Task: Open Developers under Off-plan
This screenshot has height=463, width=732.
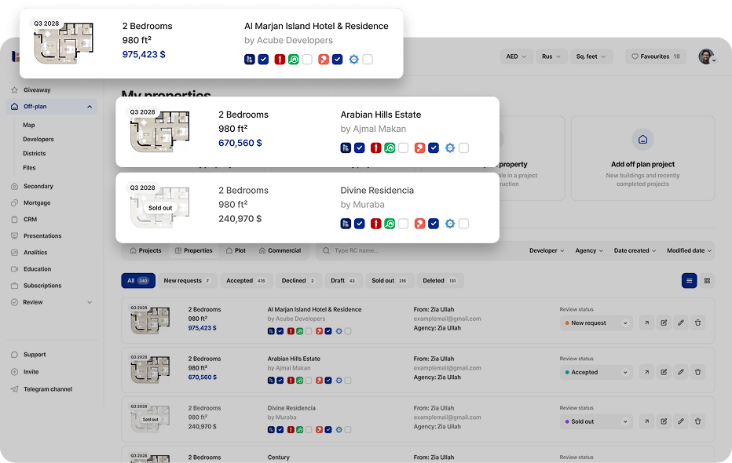Action: pos(38,140)
